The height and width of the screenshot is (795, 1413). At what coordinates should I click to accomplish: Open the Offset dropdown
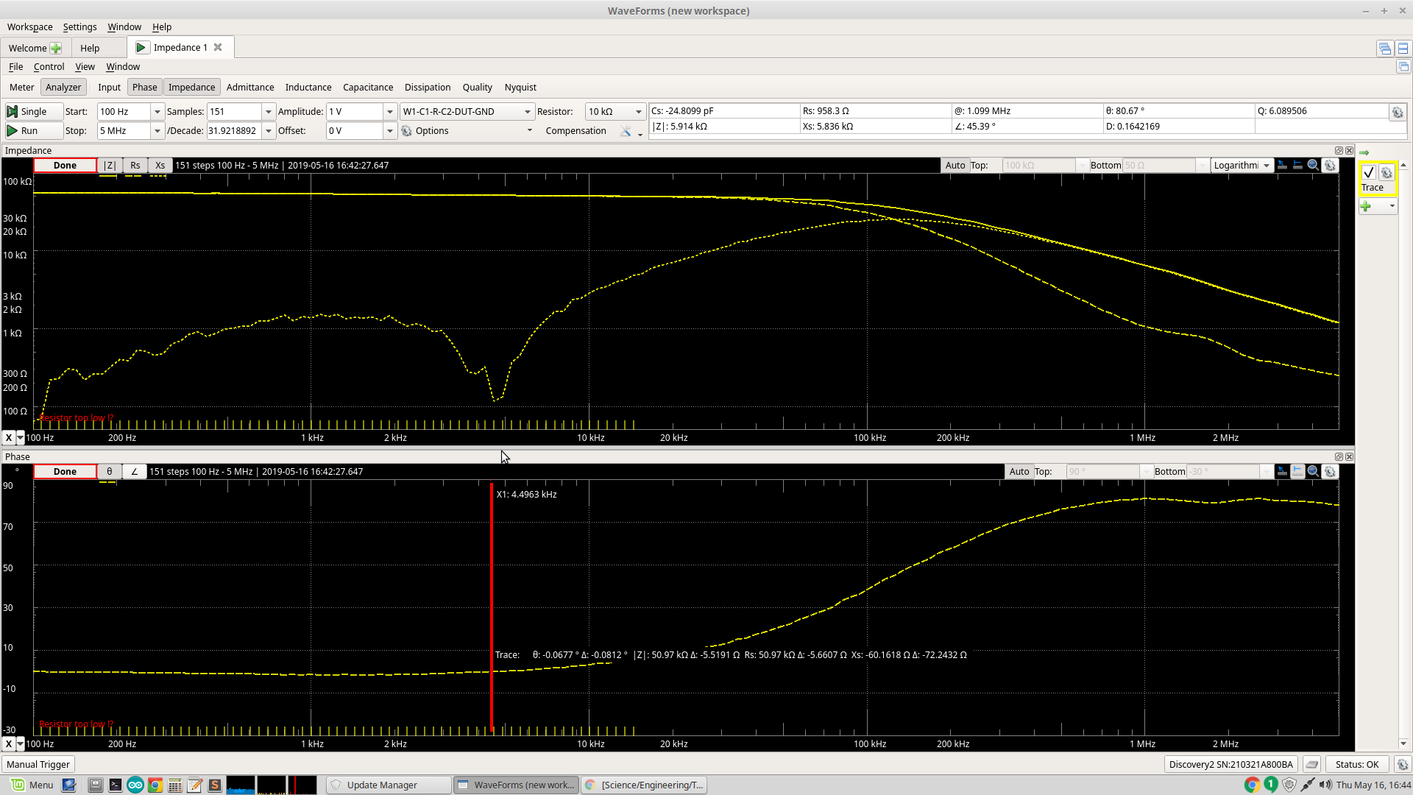[390, 130]
